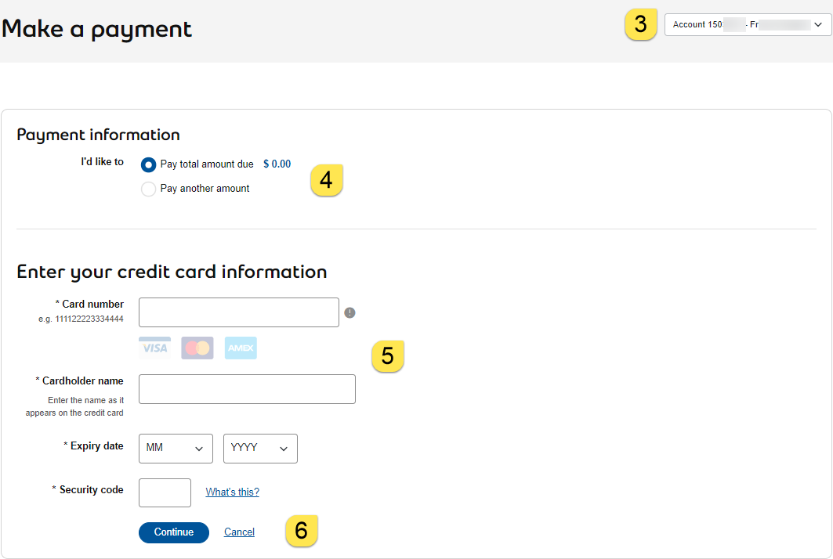The height and width of the screenshot is (559, 833).
Task: Click inside the Security code field
Action: click(x=165, y=492)
